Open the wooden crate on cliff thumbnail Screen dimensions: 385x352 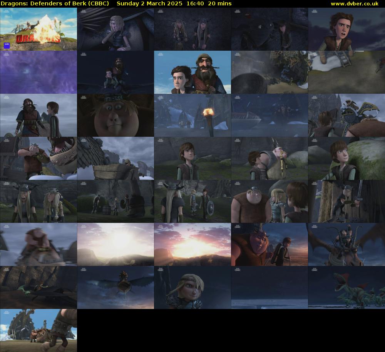115,158
